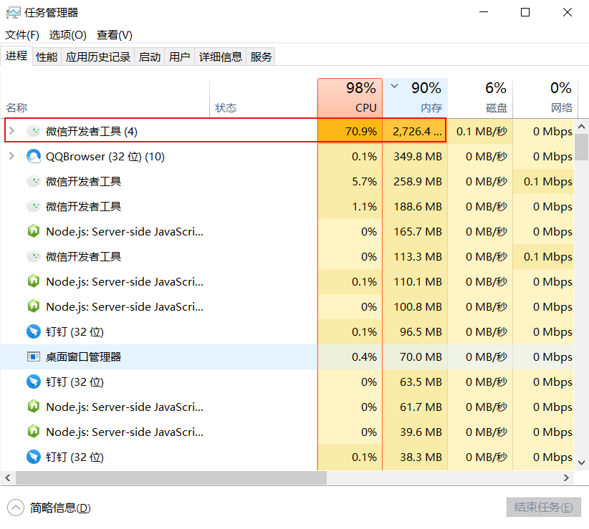
Task: Switch to the 性能 tab
Action: pos(47,57)
